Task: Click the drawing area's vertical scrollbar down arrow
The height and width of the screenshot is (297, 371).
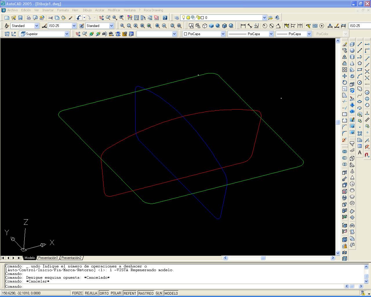Action: (338, 253)
